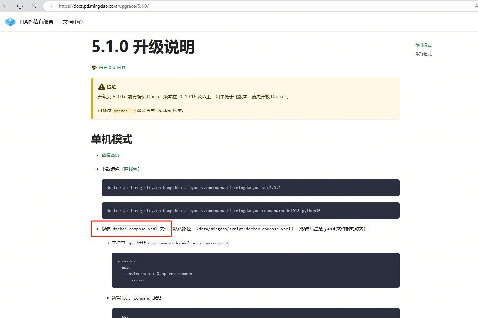
Task: Click the warning sentence about Docker 20.10.16
Action: (193, 97)
